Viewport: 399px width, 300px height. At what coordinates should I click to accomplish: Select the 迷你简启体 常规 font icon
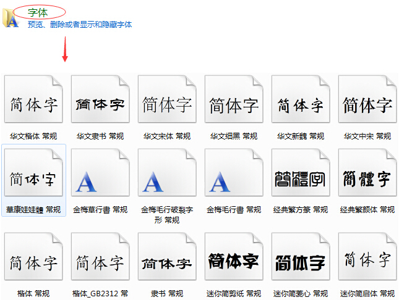367,256
